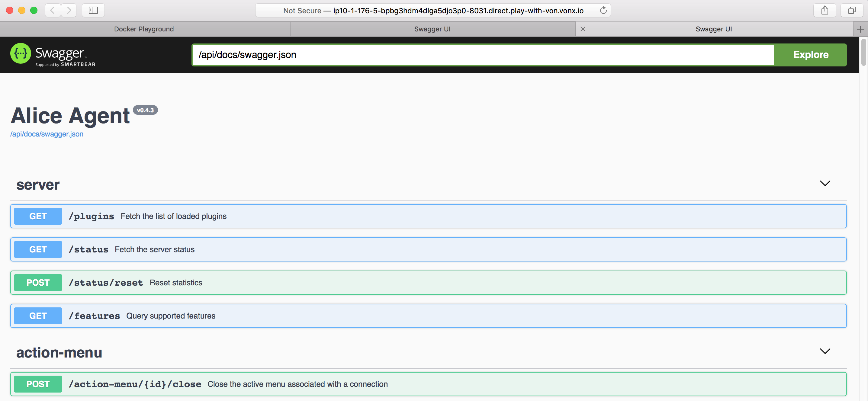Collapse the action-menu section chevron
This screenshot has width=868, height=401.
tap(825, 351)
